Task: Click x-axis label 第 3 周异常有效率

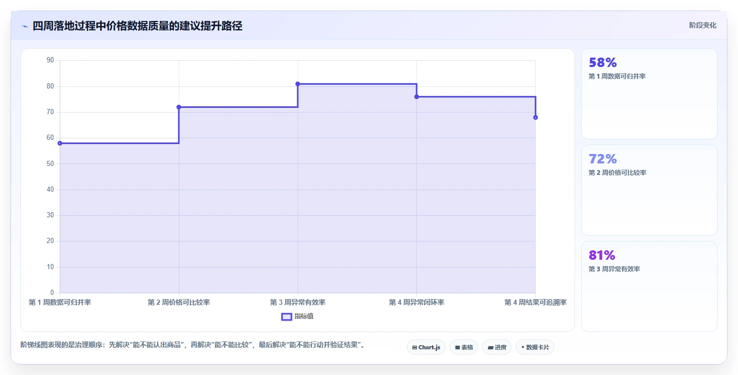Action: tap(298, 303)
